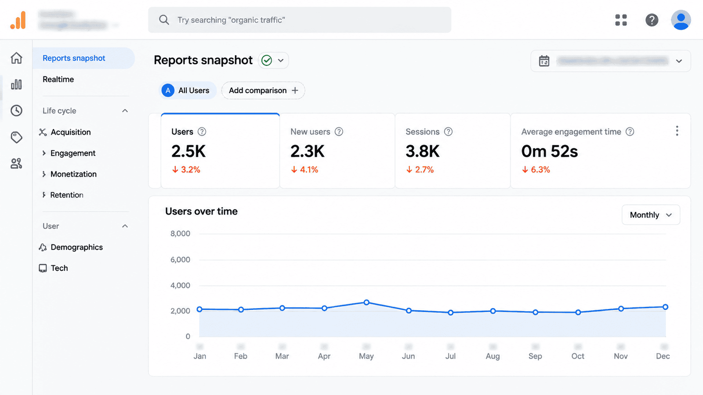
Task: Select the Sessions metric tab
Action: (453, 151)
